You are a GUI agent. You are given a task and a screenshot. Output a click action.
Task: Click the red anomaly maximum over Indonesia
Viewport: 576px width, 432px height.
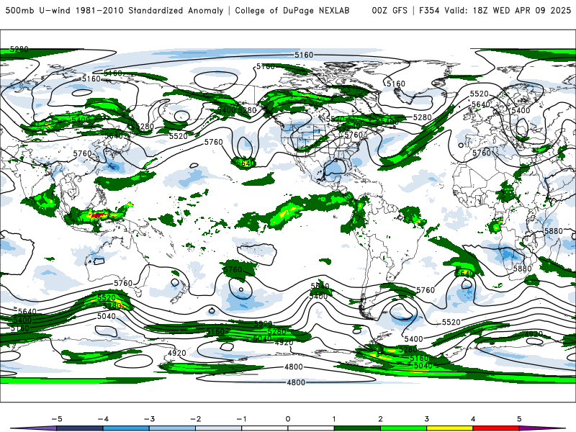[97, 215]
